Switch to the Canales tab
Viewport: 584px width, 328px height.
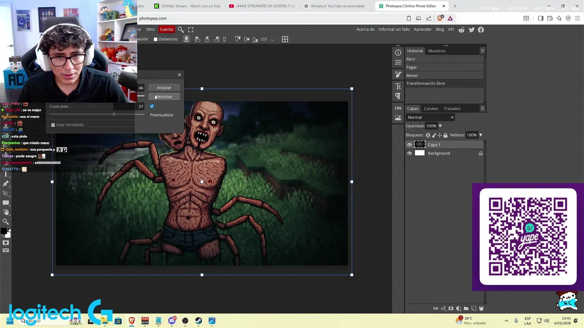tap(431, 109)
